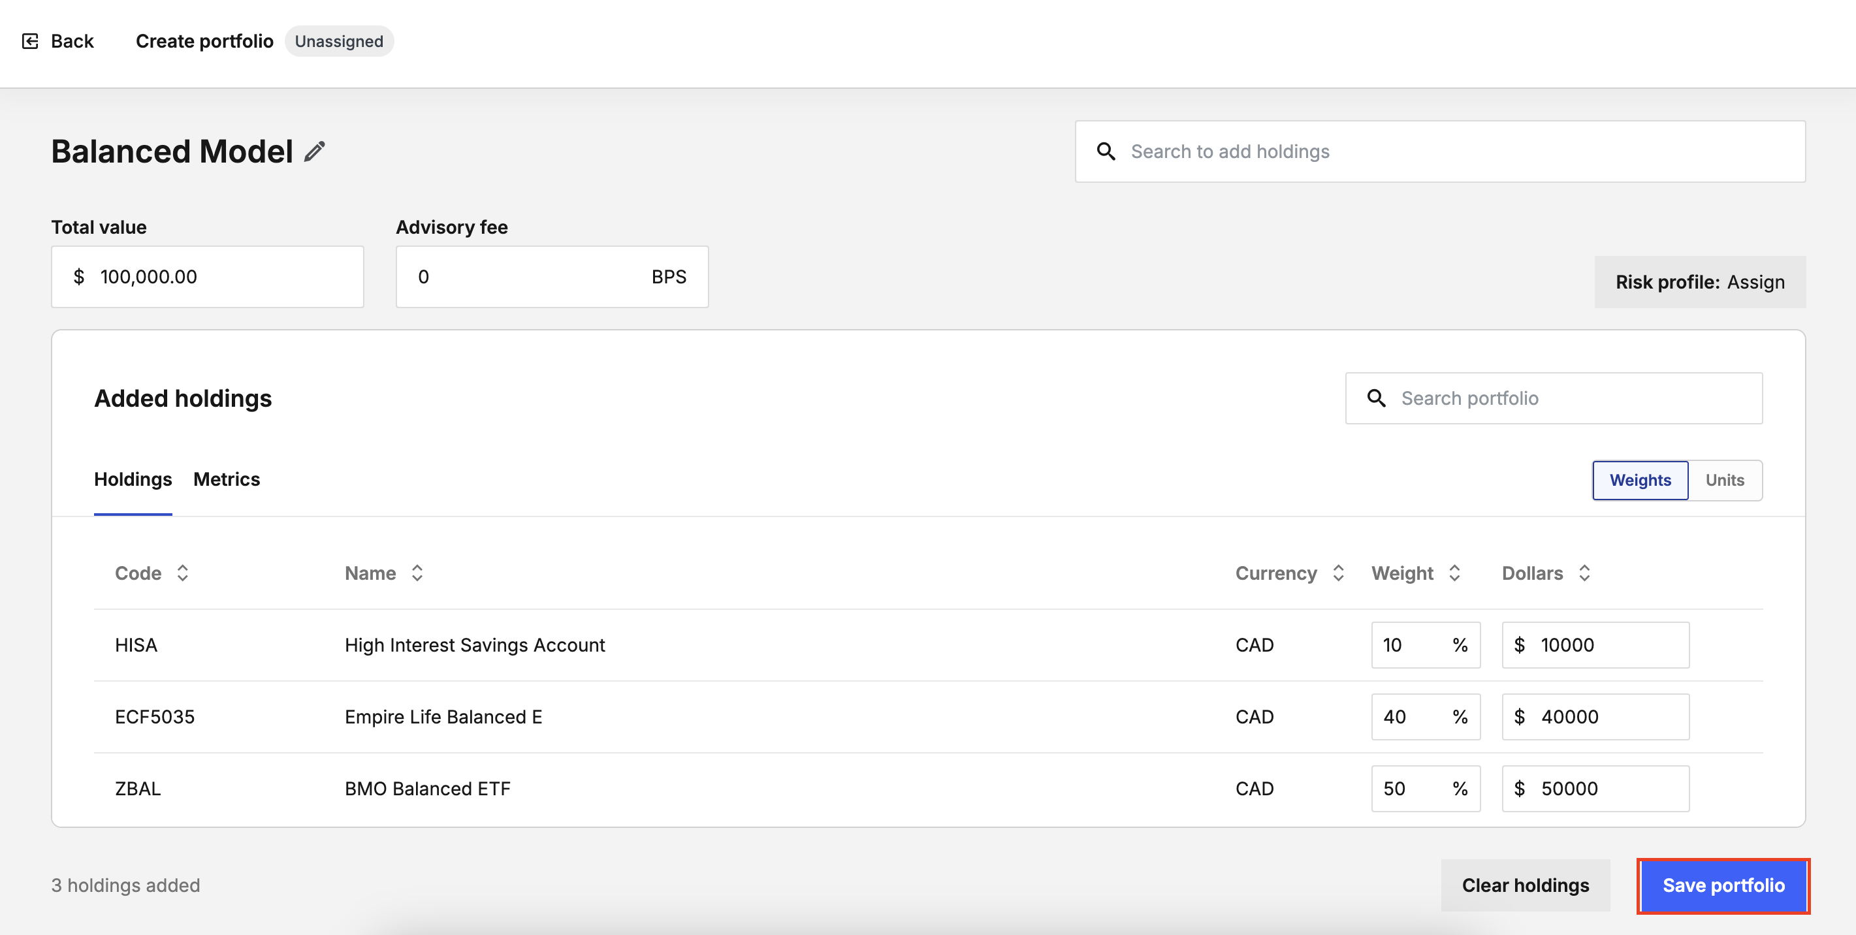Edit the ZBAL weight percent field
The width and height of the screenshot is (1856, 935).
1425,789
